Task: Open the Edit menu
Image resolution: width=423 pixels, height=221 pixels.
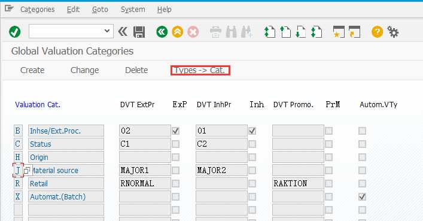Action: pos(73,10)
